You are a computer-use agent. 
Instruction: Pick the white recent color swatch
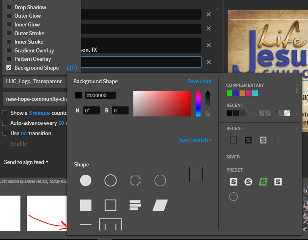tap(287, 113)
